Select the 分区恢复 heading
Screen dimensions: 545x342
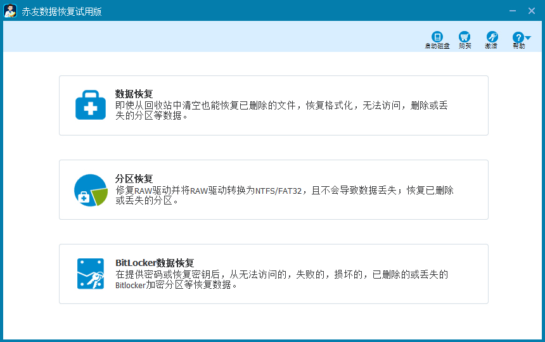tap(134, 179)
